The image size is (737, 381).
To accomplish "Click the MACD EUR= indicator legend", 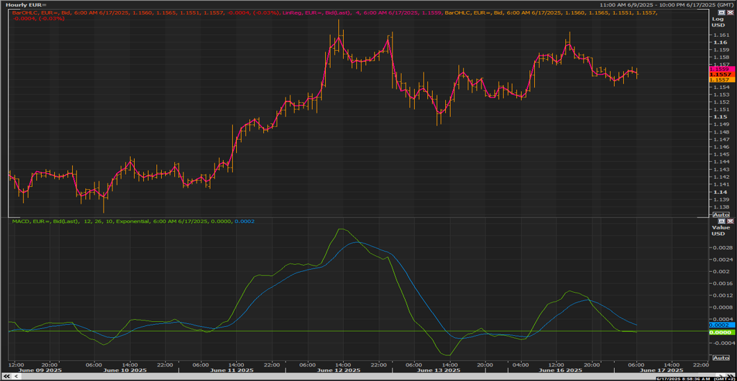I will point(122,221).
